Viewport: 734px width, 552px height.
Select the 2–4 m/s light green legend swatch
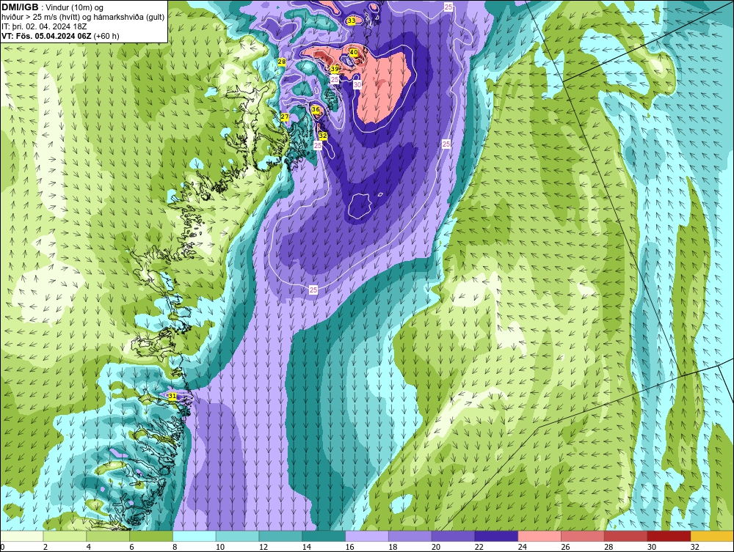pyautogui.click(x=65, y=536)
